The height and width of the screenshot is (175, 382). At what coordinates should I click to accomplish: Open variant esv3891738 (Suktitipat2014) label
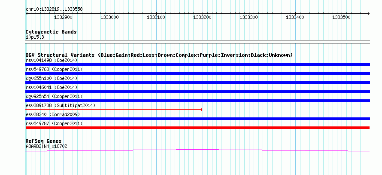click(x=61, y=105)
